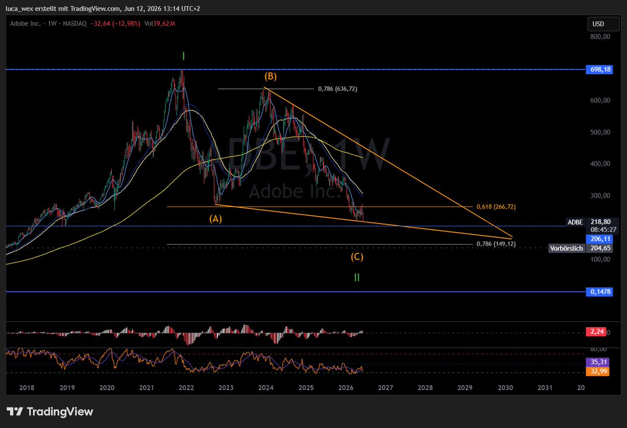Click the orange (C) wave label
Image resolution: width=627 pixels, height=428 pixels.
tap(357, 257)
